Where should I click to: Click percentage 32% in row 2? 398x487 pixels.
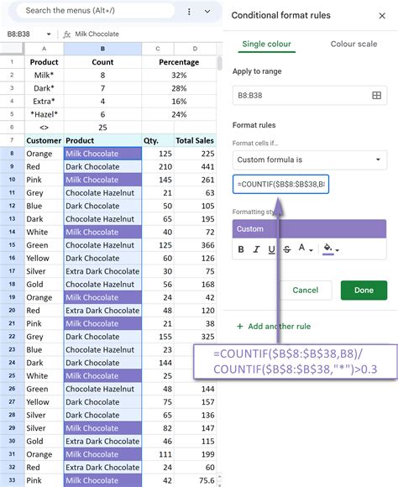pyautogui.click(x=179, y=76)
